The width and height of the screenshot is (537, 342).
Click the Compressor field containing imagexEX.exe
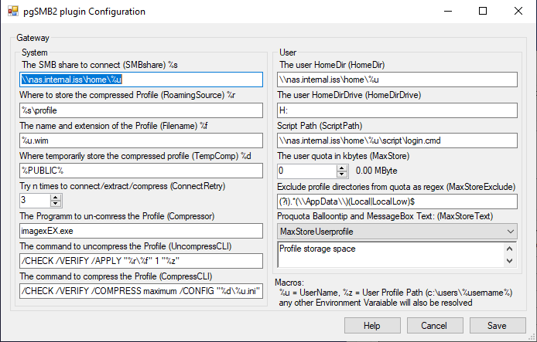[141, 231]
